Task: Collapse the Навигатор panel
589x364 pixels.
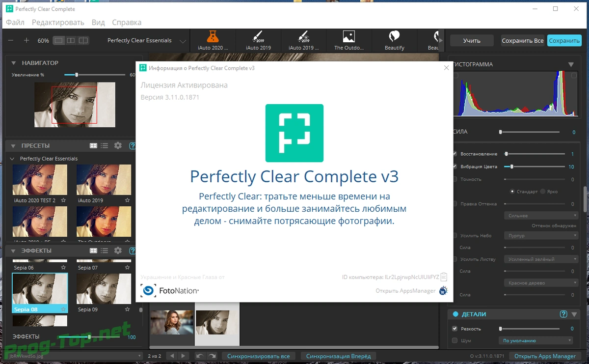Action: (x=13, y=63)
